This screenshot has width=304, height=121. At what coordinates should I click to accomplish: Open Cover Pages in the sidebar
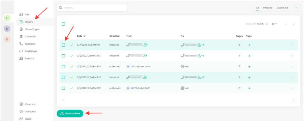32,29
